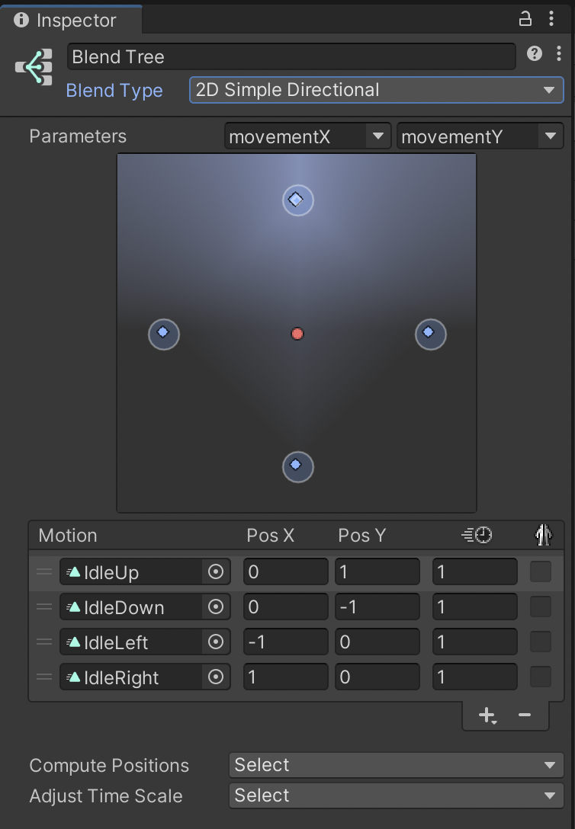Screen dimensions: 575x829
Task: Toggle mirror checkbox for IdleUp
Action: click(x=541, y=571)
